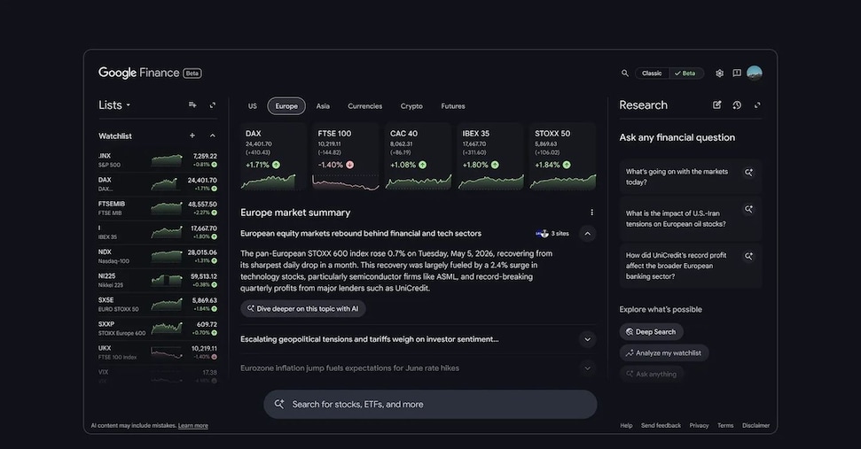
Task: Open the Disclaimer footer link
Action: [755, 425]
